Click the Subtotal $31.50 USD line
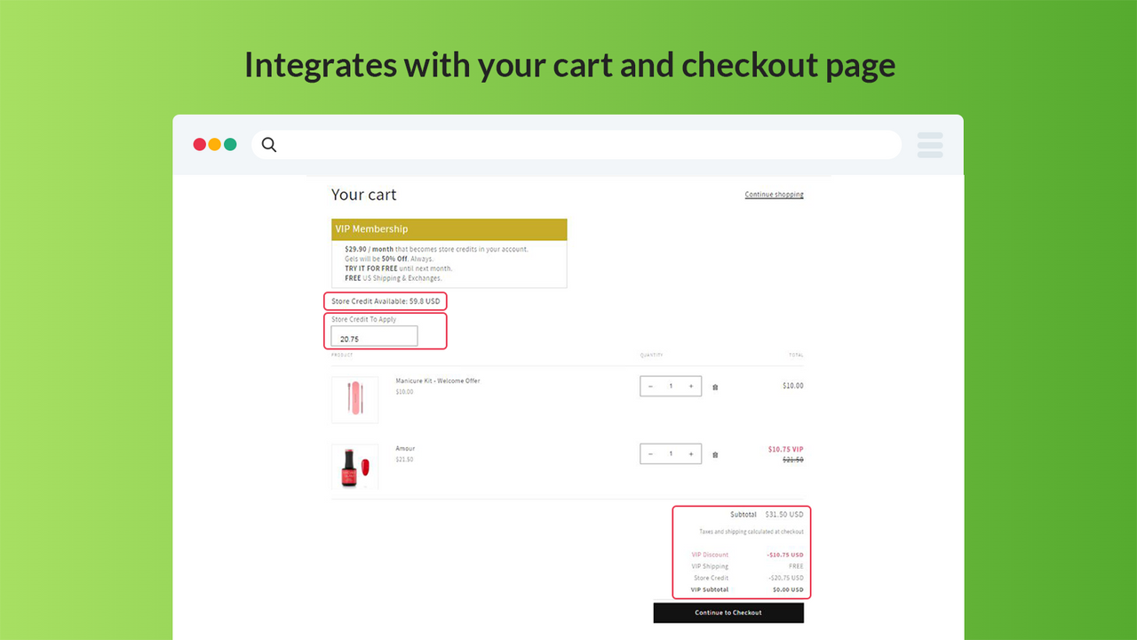1137x640 pixels. [x=767, y=514]
